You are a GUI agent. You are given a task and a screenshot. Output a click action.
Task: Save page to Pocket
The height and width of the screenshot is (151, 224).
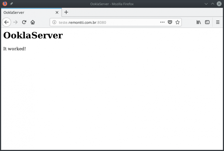[x=170, y=22]
